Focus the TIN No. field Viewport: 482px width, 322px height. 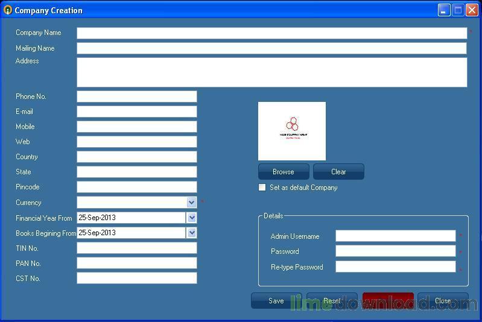[x=137, y=248]
